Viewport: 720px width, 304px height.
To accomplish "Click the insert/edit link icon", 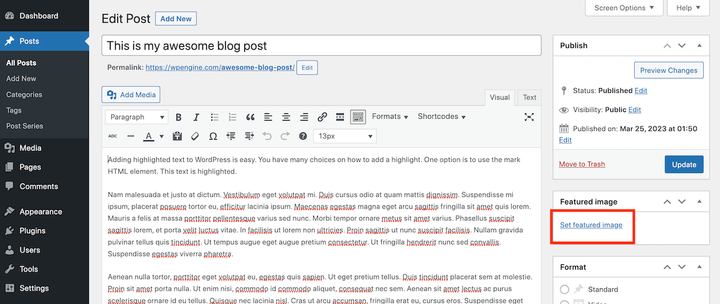I will click(x=322, y=117).
